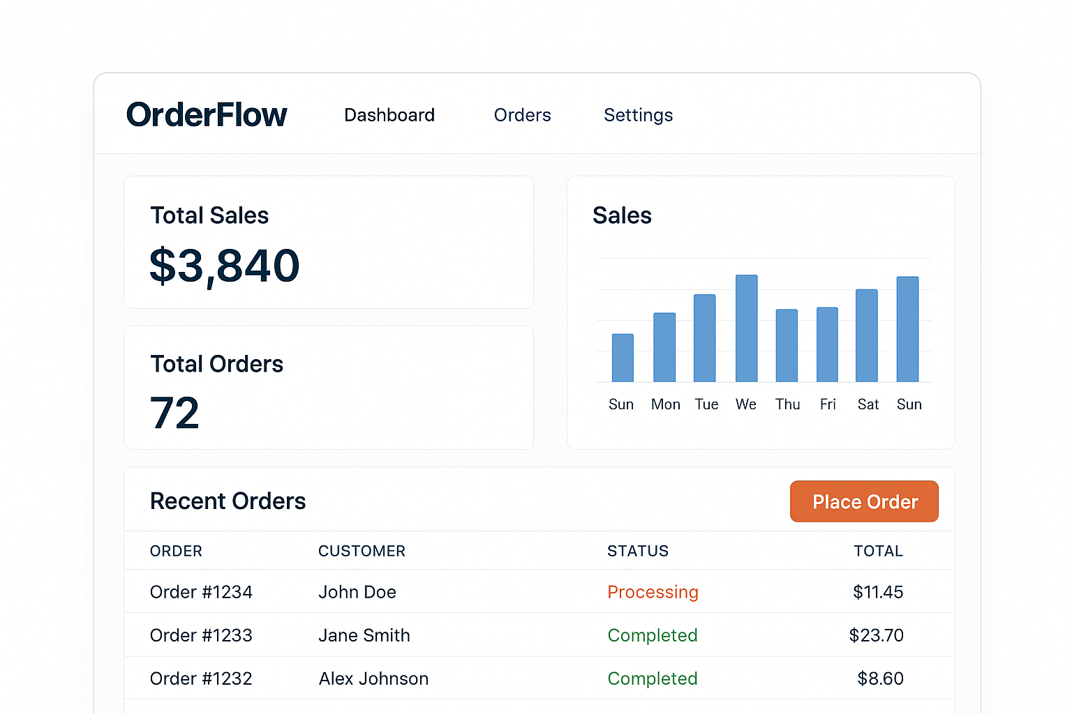Open Order #1233 in Recent Orders
Screen dimensions: 1072x714
coord(201,635)
